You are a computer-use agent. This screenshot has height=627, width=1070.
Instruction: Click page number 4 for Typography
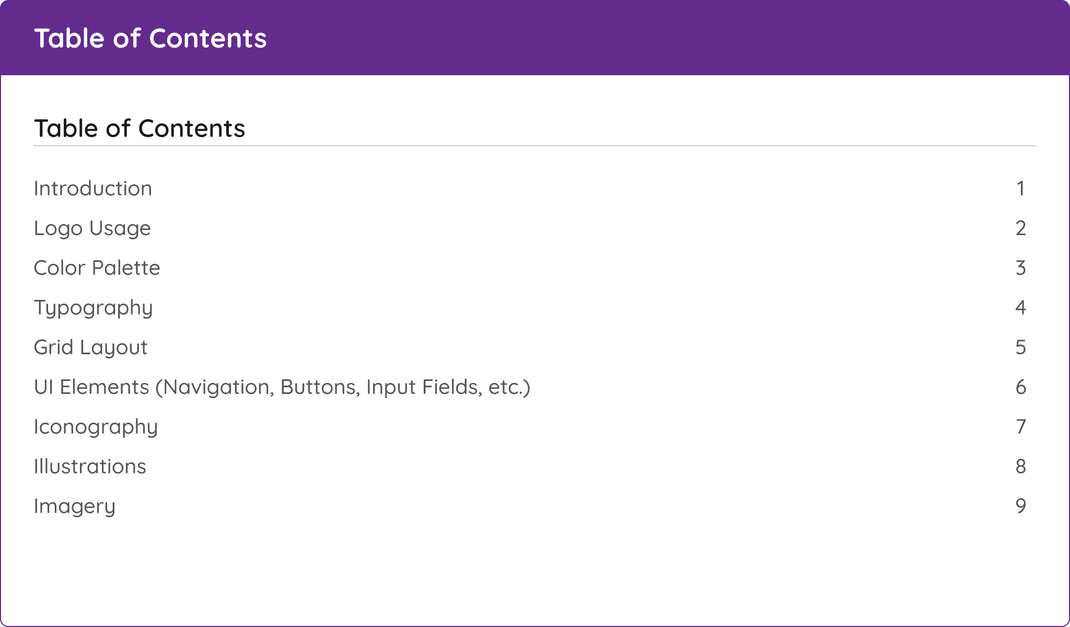(x=1020, y=308)
